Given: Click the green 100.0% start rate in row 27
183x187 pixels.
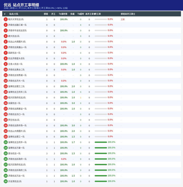Looking at the screenshot, I should [111, 165].
